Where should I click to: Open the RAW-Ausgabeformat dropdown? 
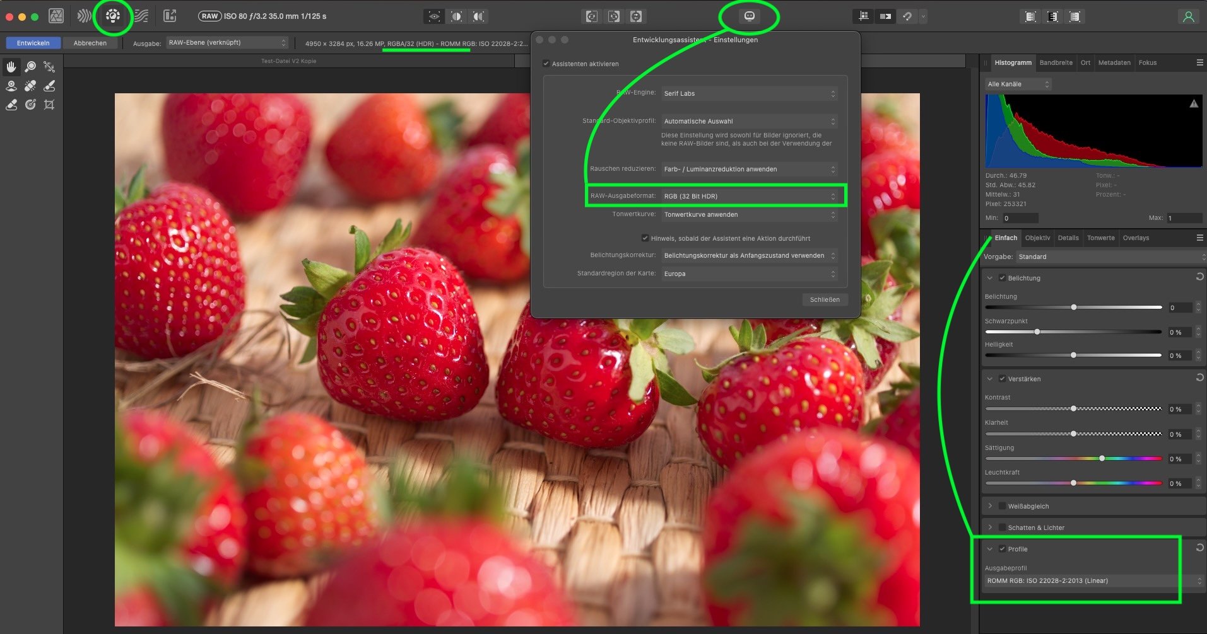pos(750,196)
